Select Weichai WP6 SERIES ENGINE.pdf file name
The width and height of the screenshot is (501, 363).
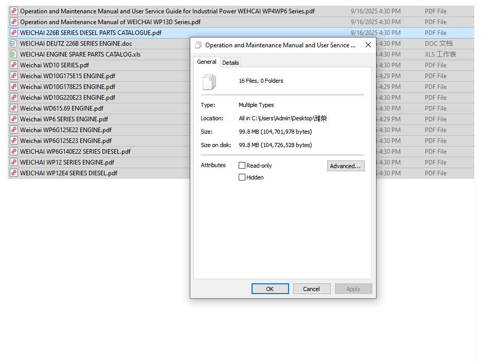point(64,119)
